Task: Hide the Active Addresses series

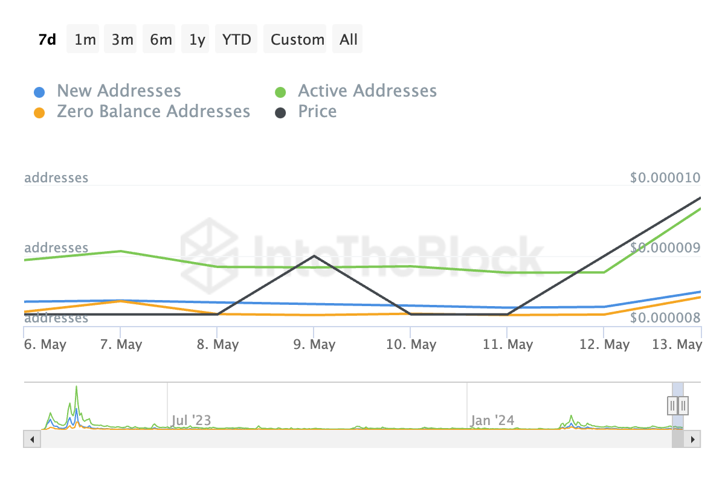Action: [x=367, y=91]
